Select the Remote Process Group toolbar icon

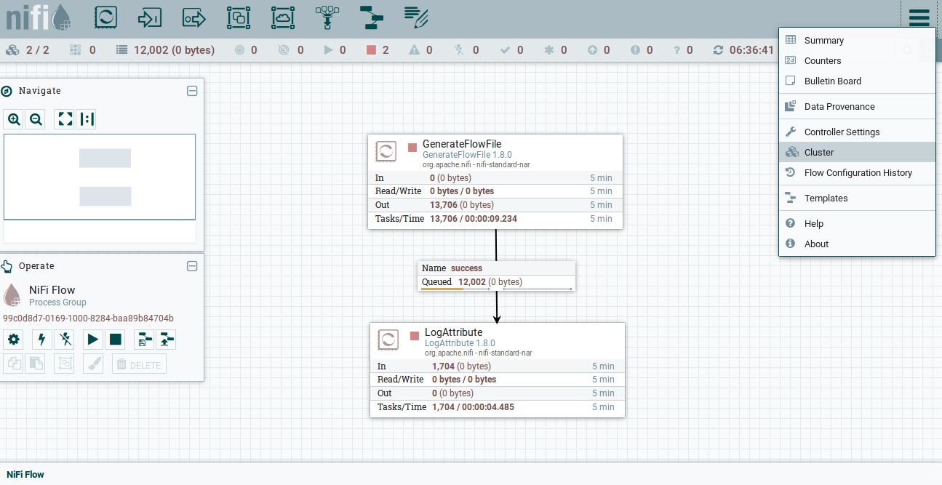[x=283, y=17]
